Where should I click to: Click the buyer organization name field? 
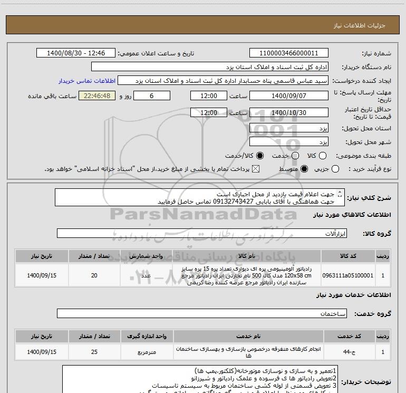click(x=210, y=67)
